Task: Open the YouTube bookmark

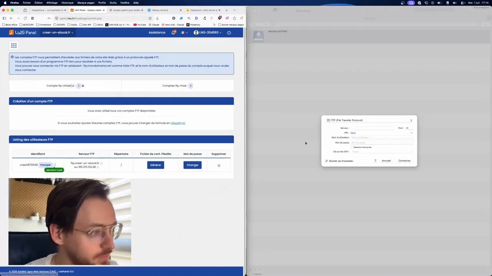Action: 140,25
